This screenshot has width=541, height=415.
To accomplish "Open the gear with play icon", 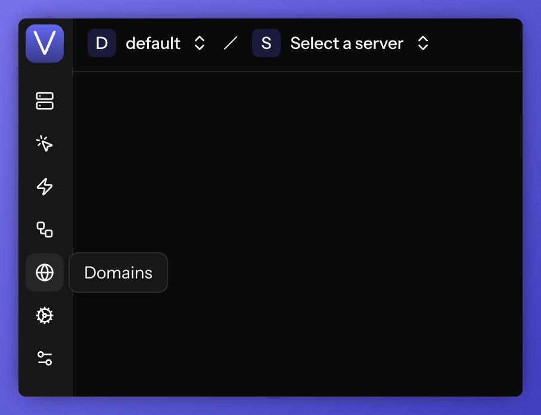I will [x=45, y=315].
